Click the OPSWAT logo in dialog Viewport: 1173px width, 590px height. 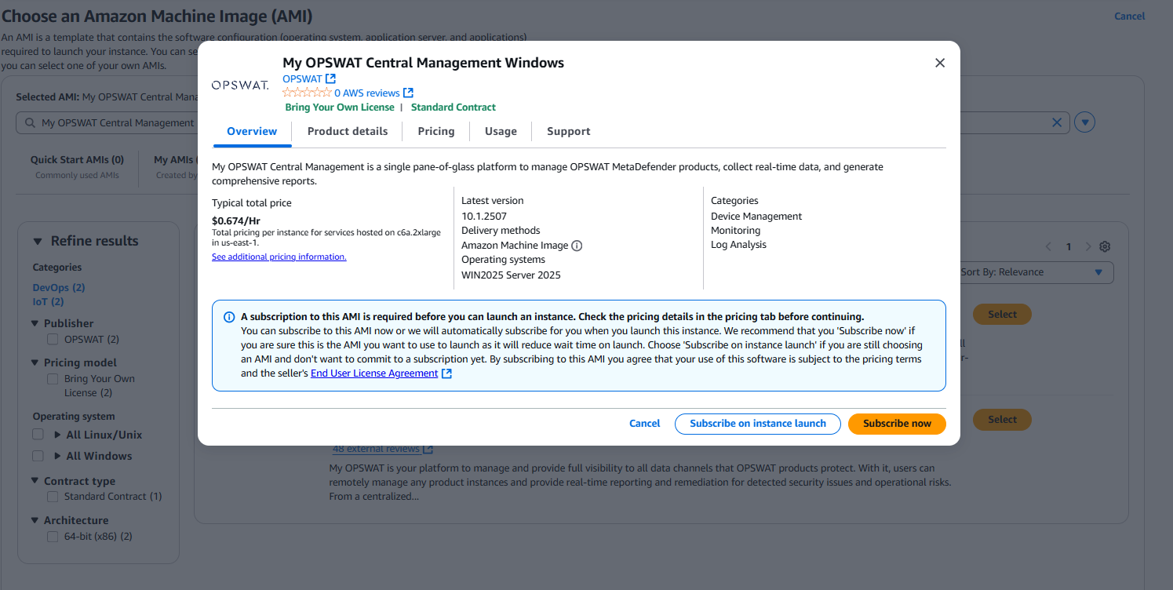pos(240,85)
